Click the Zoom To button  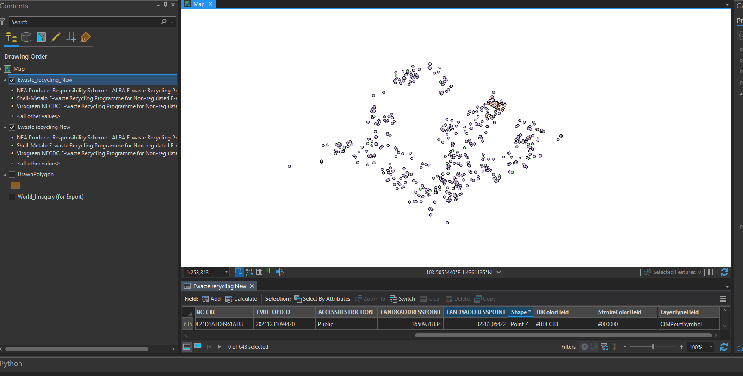[370, 299]
